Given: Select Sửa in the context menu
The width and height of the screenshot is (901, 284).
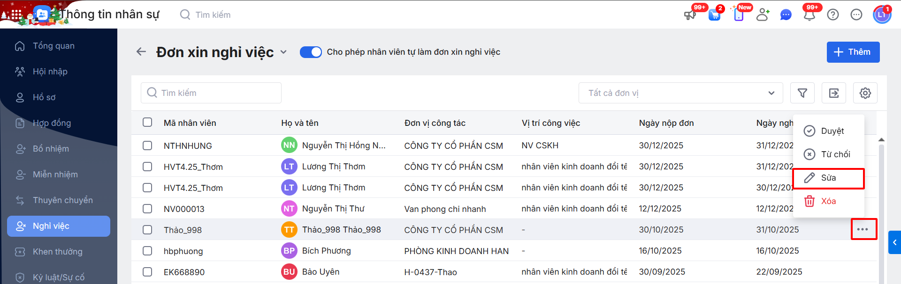Looking at the screenshot, I should [x=828, y=178].
